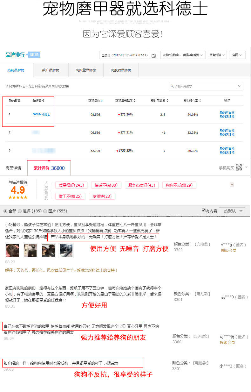Open the calendar icon beside the date range
The width and height of the screenshot is (251, 392).
click(153, 55)
